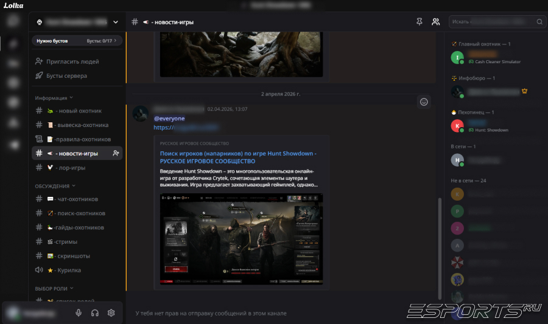The image size is (548, 324).
Task: Click your own user avatar at bottom left
Action: tap(13, 313)
